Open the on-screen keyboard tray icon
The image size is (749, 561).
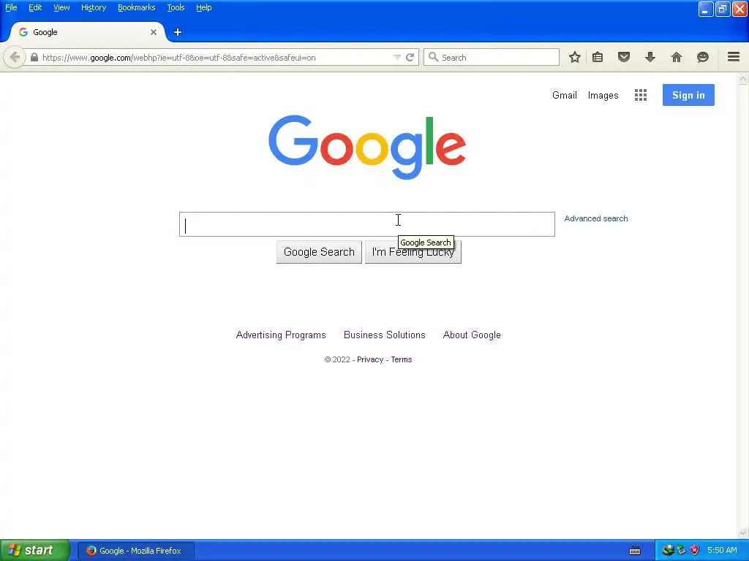click(x=635, y=551)
